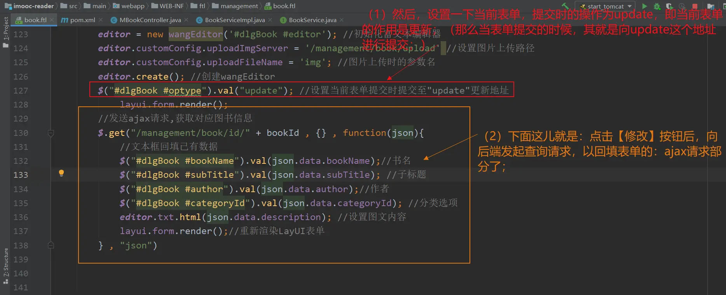Click layui.form.render() call on line 137

coord(171,231)
